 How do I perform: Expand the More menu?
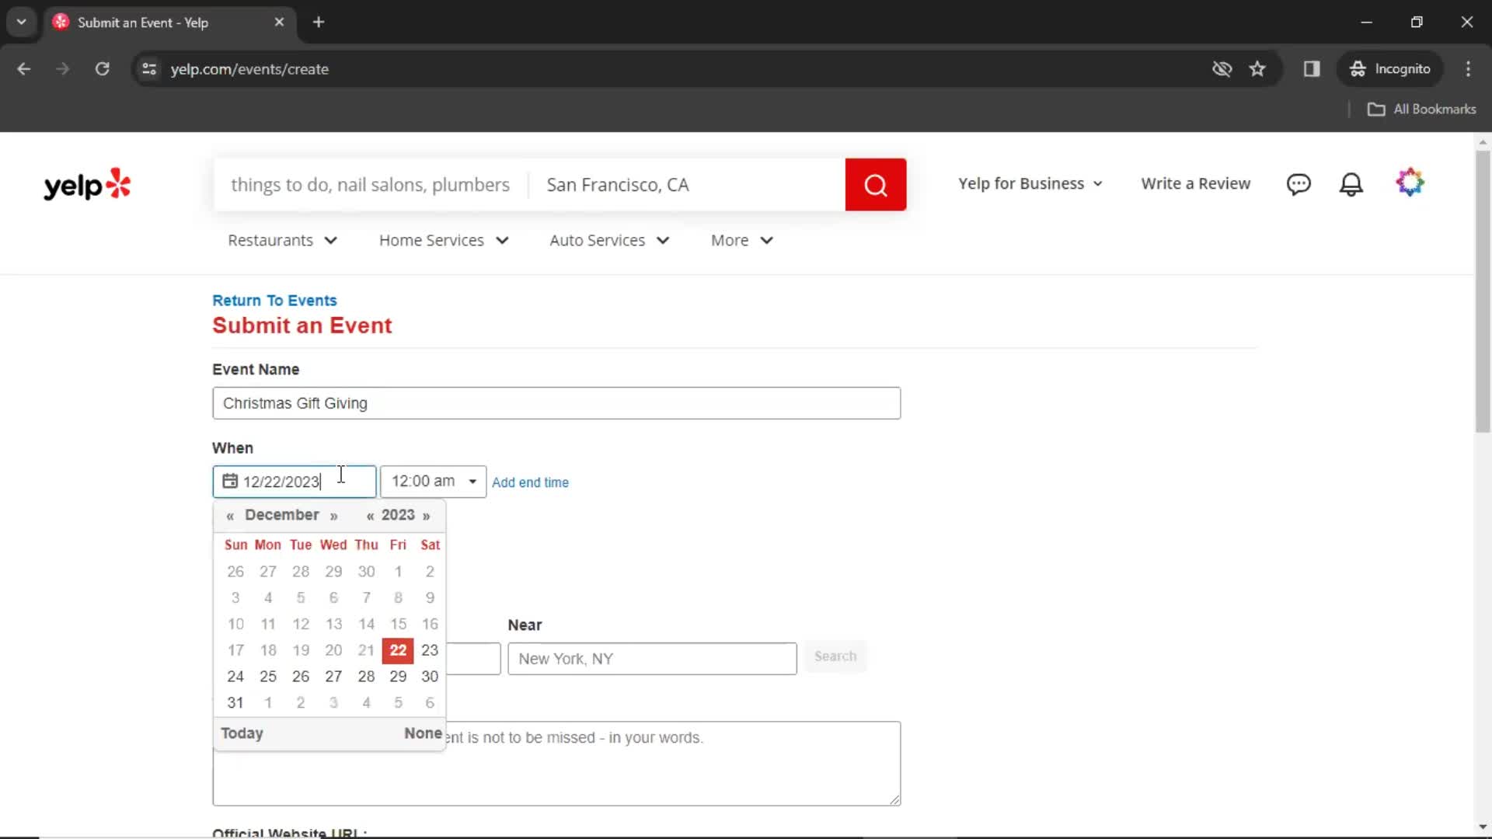[x=742, y=241]
